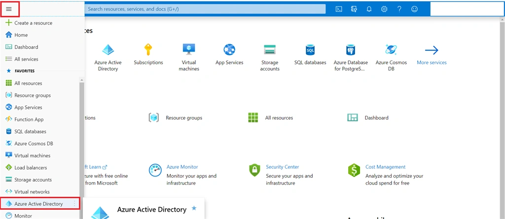Viewport: 505px width, 219px height.
Task: Click Virtual machines label under services
Action: pos(188,65)
